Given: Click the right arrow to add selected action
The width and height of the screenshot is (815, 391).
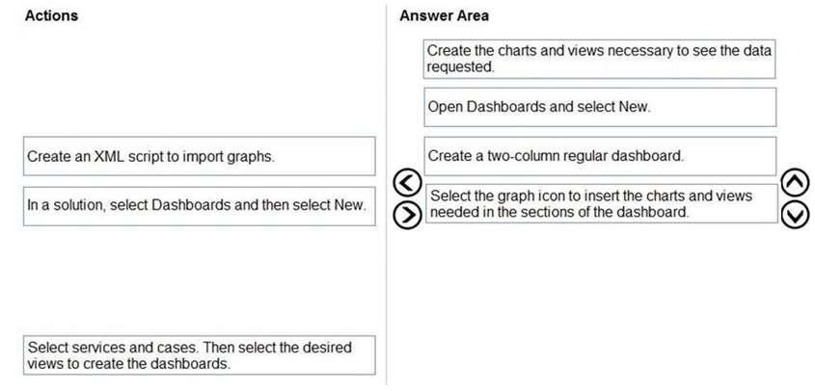Looking at the screenshot, I should (407, 215).
